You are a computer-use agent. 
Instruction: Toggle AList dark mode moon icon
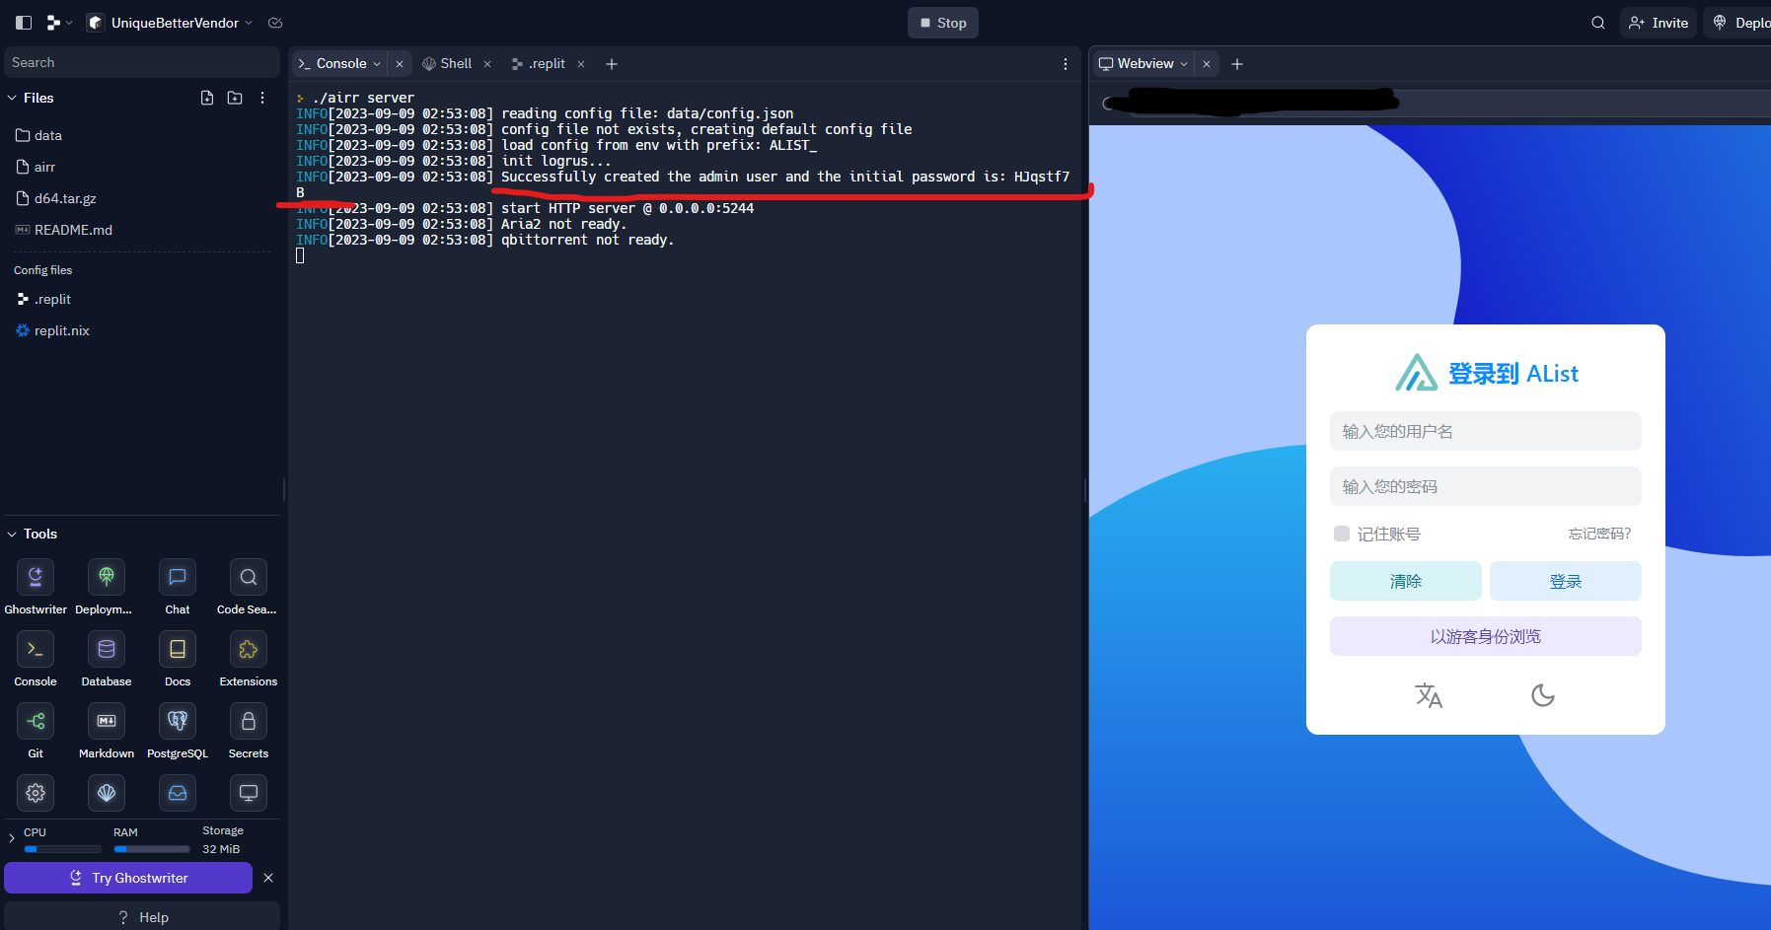[1543, 695]
